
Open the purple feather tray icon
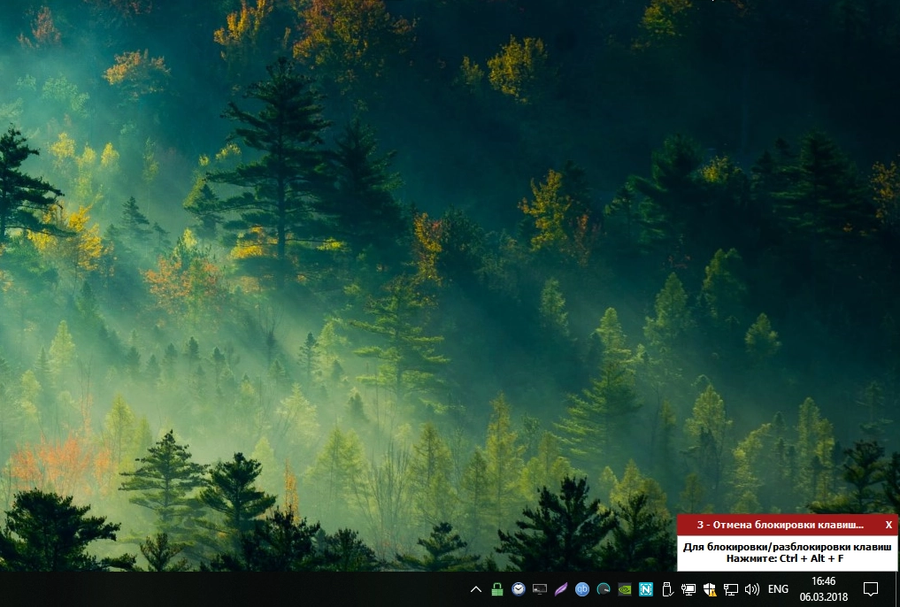[x=561, y=589]
